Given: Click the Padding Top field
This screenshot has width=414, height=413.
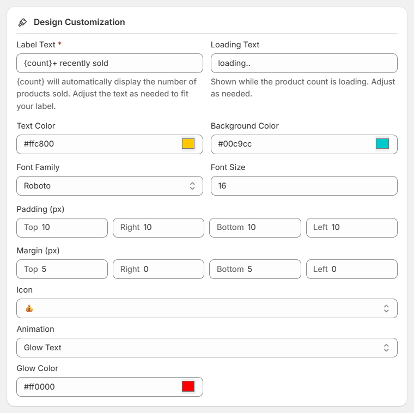Looking at the screenshot, I should coord(71,227).
